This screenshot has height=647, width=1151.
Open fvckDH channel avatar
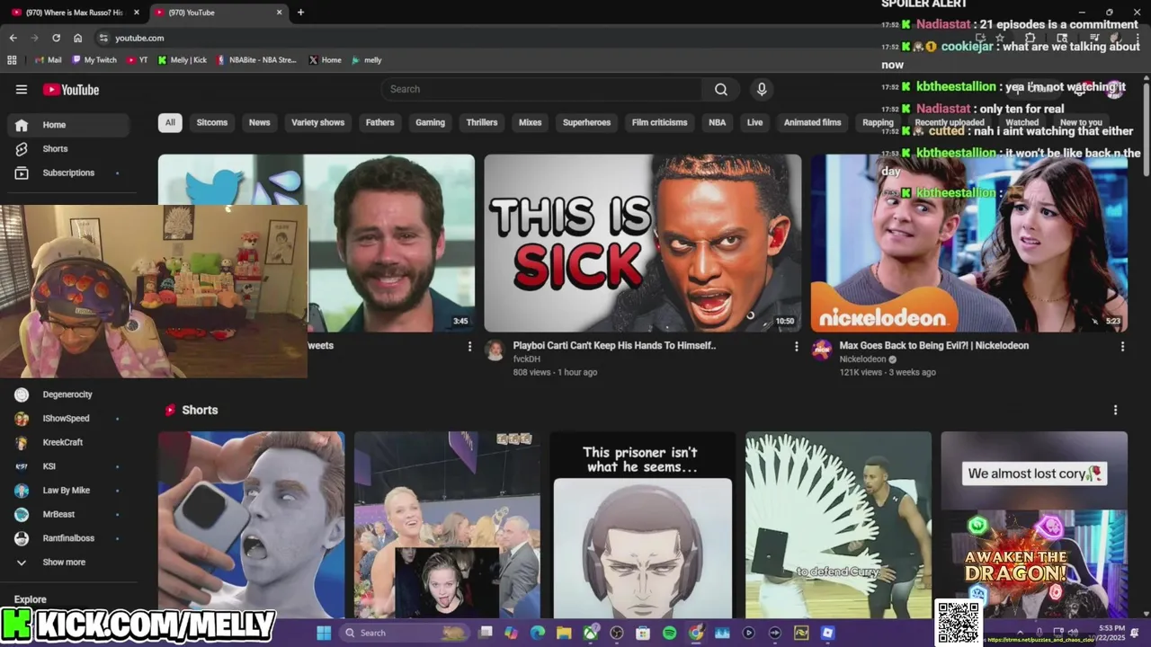point(495,350)
